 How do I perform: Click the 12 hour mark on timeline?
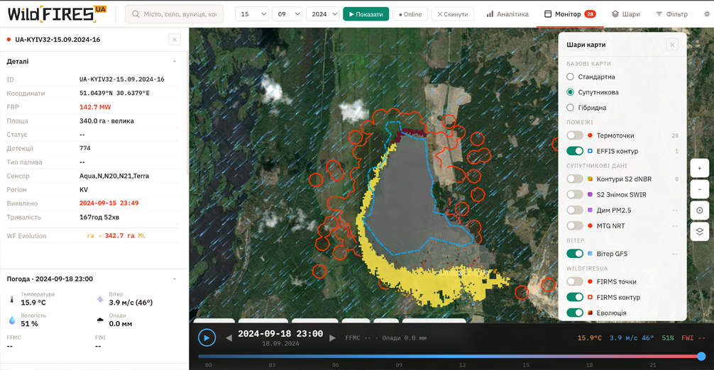tap(462, 364)
